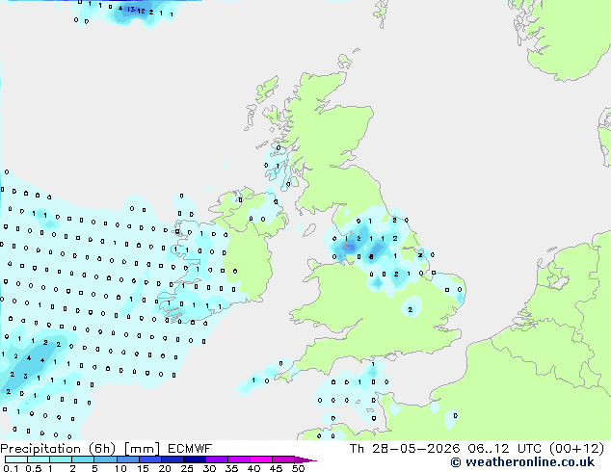This screenshot has width=611, height=472.
Task: Click the 20–25 mm legend color swatch
Action: (x=173, y=459)
